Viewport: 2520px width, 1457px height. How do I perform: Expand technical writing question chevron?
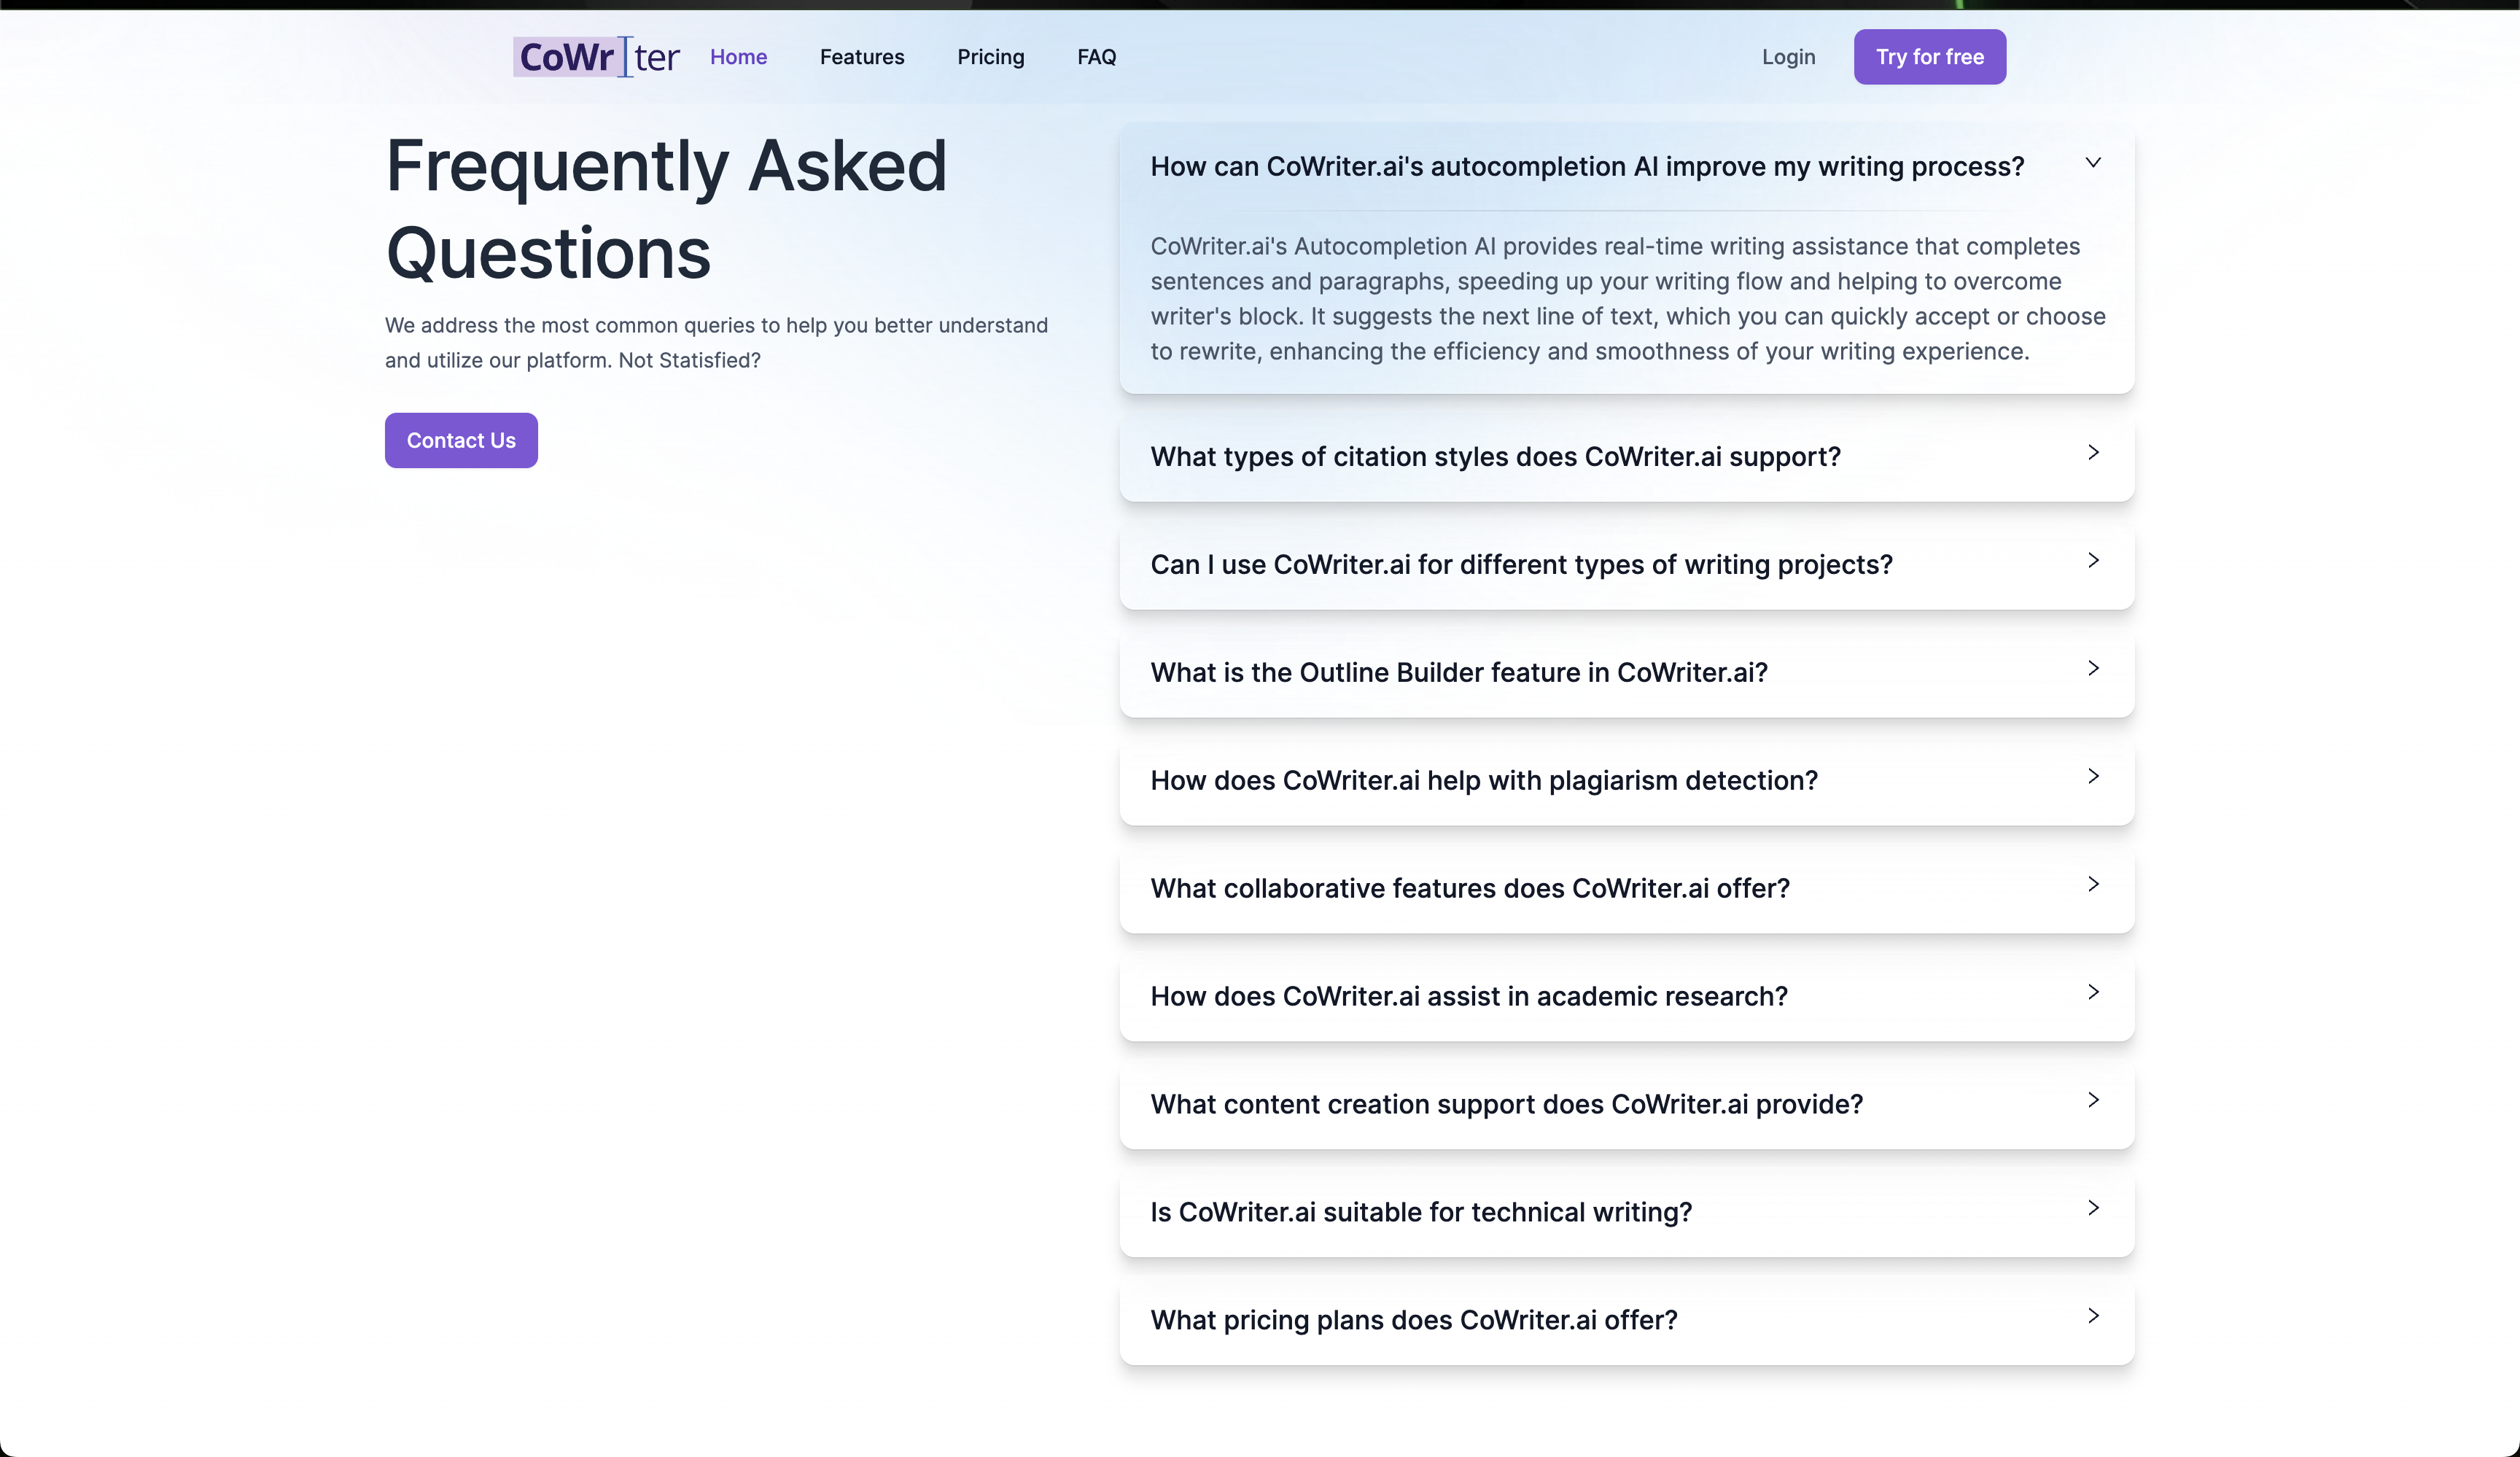[x=2092, y=1209]
